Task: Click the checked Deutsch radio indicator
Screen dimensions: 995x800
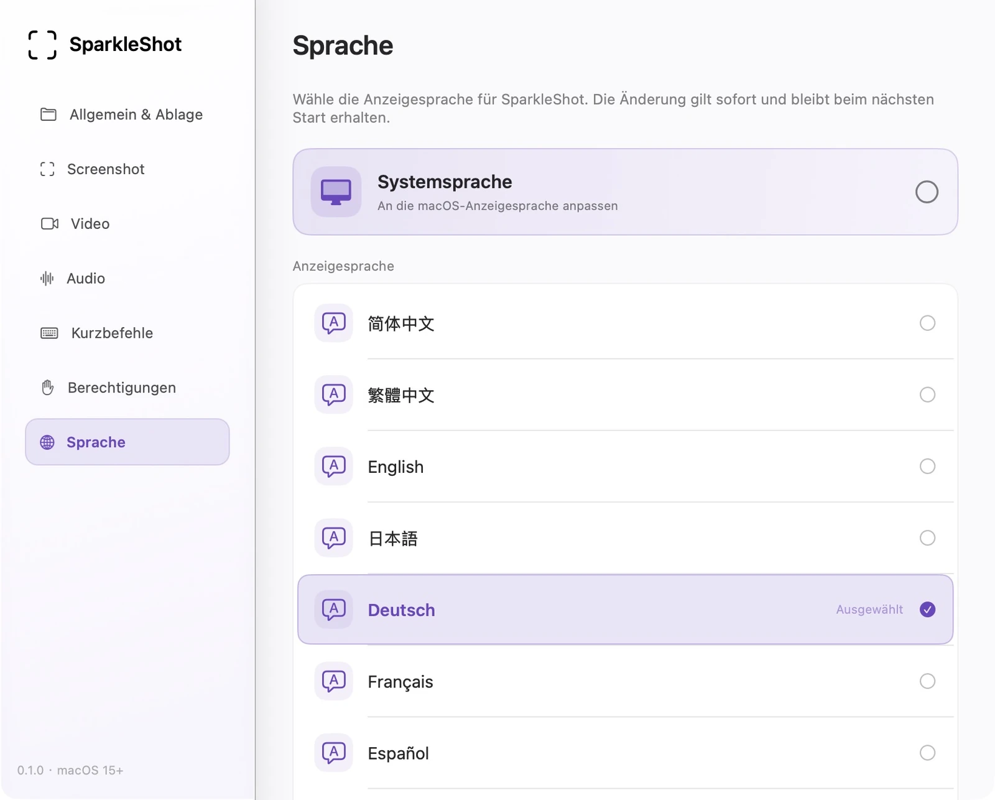Action: 927,609
